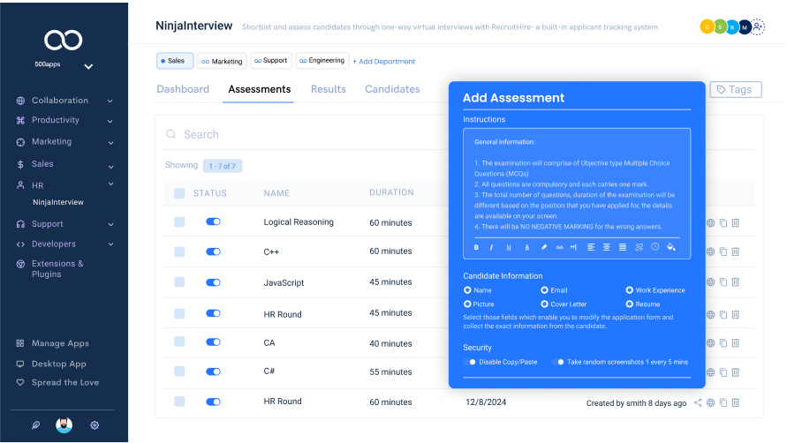Expand the Developers sidebar menu
The height and width of the screenshot is (443, 787).
pyautogui.click(x=110, y=244)
